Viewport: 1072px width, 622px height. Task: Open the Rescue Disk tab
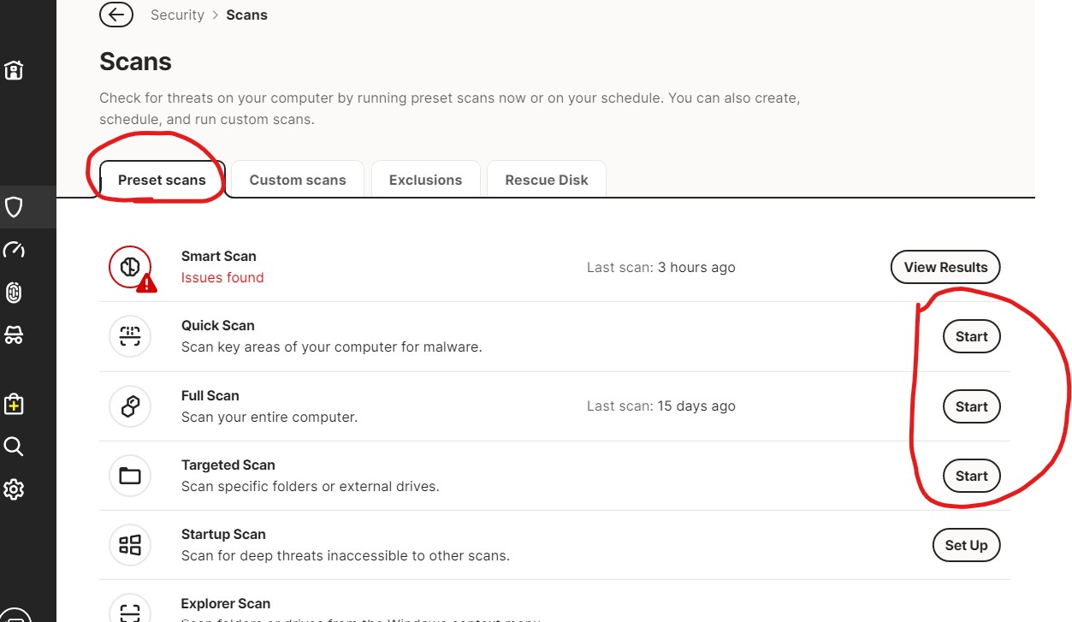pos(547,180)
